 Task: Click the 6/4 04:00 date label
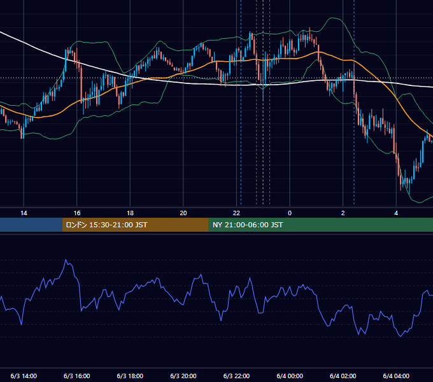(396, 376)
